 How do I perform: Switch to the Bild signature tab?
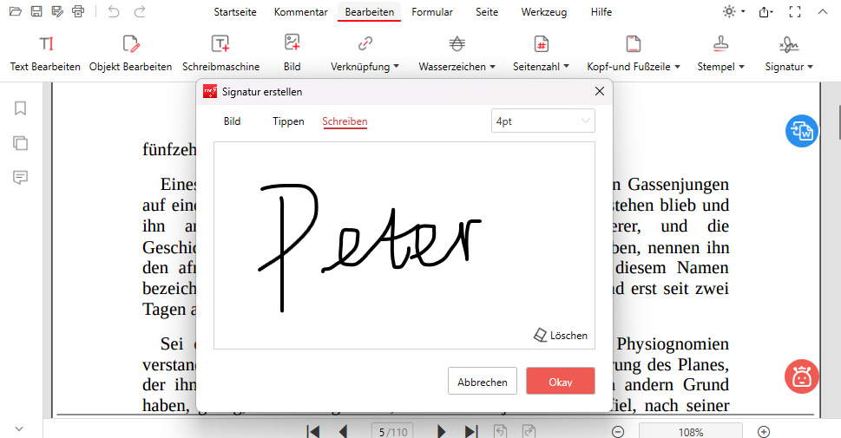(x=233, y=121)
